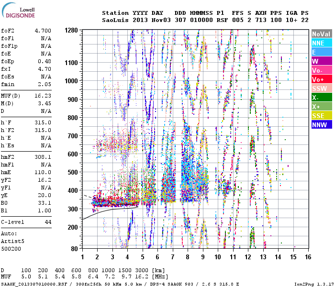Click the Lowell Digisonde logo
This screenshot has width=335, height=287.
pos(18,10)
